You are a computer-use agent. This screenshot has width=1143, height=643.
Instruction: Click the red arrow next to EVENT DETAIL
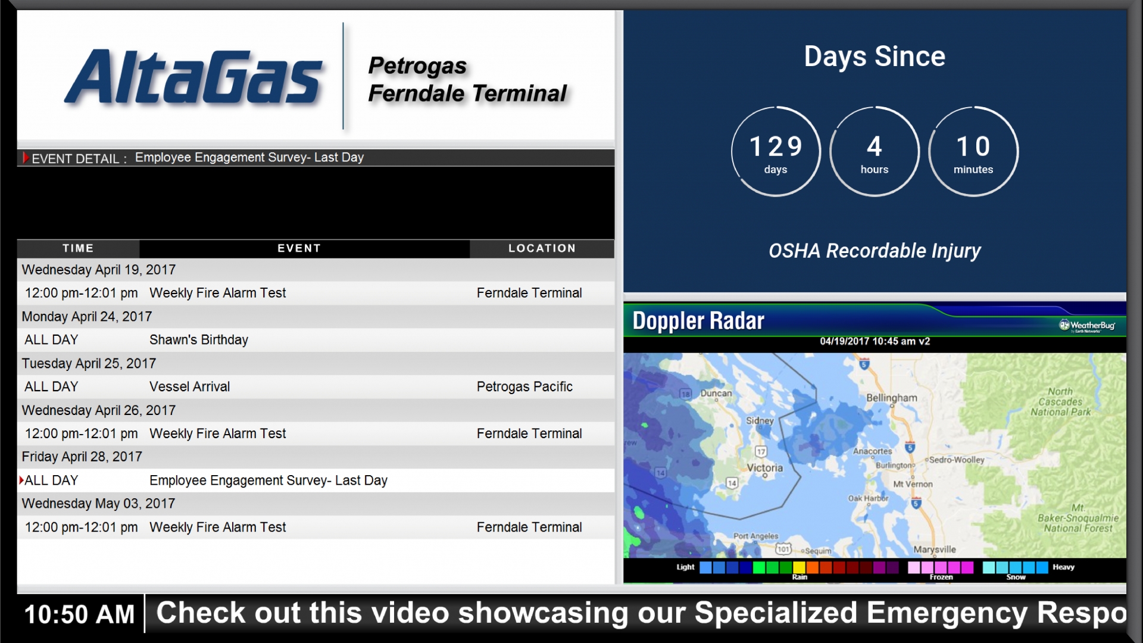[x=26, y=158]
